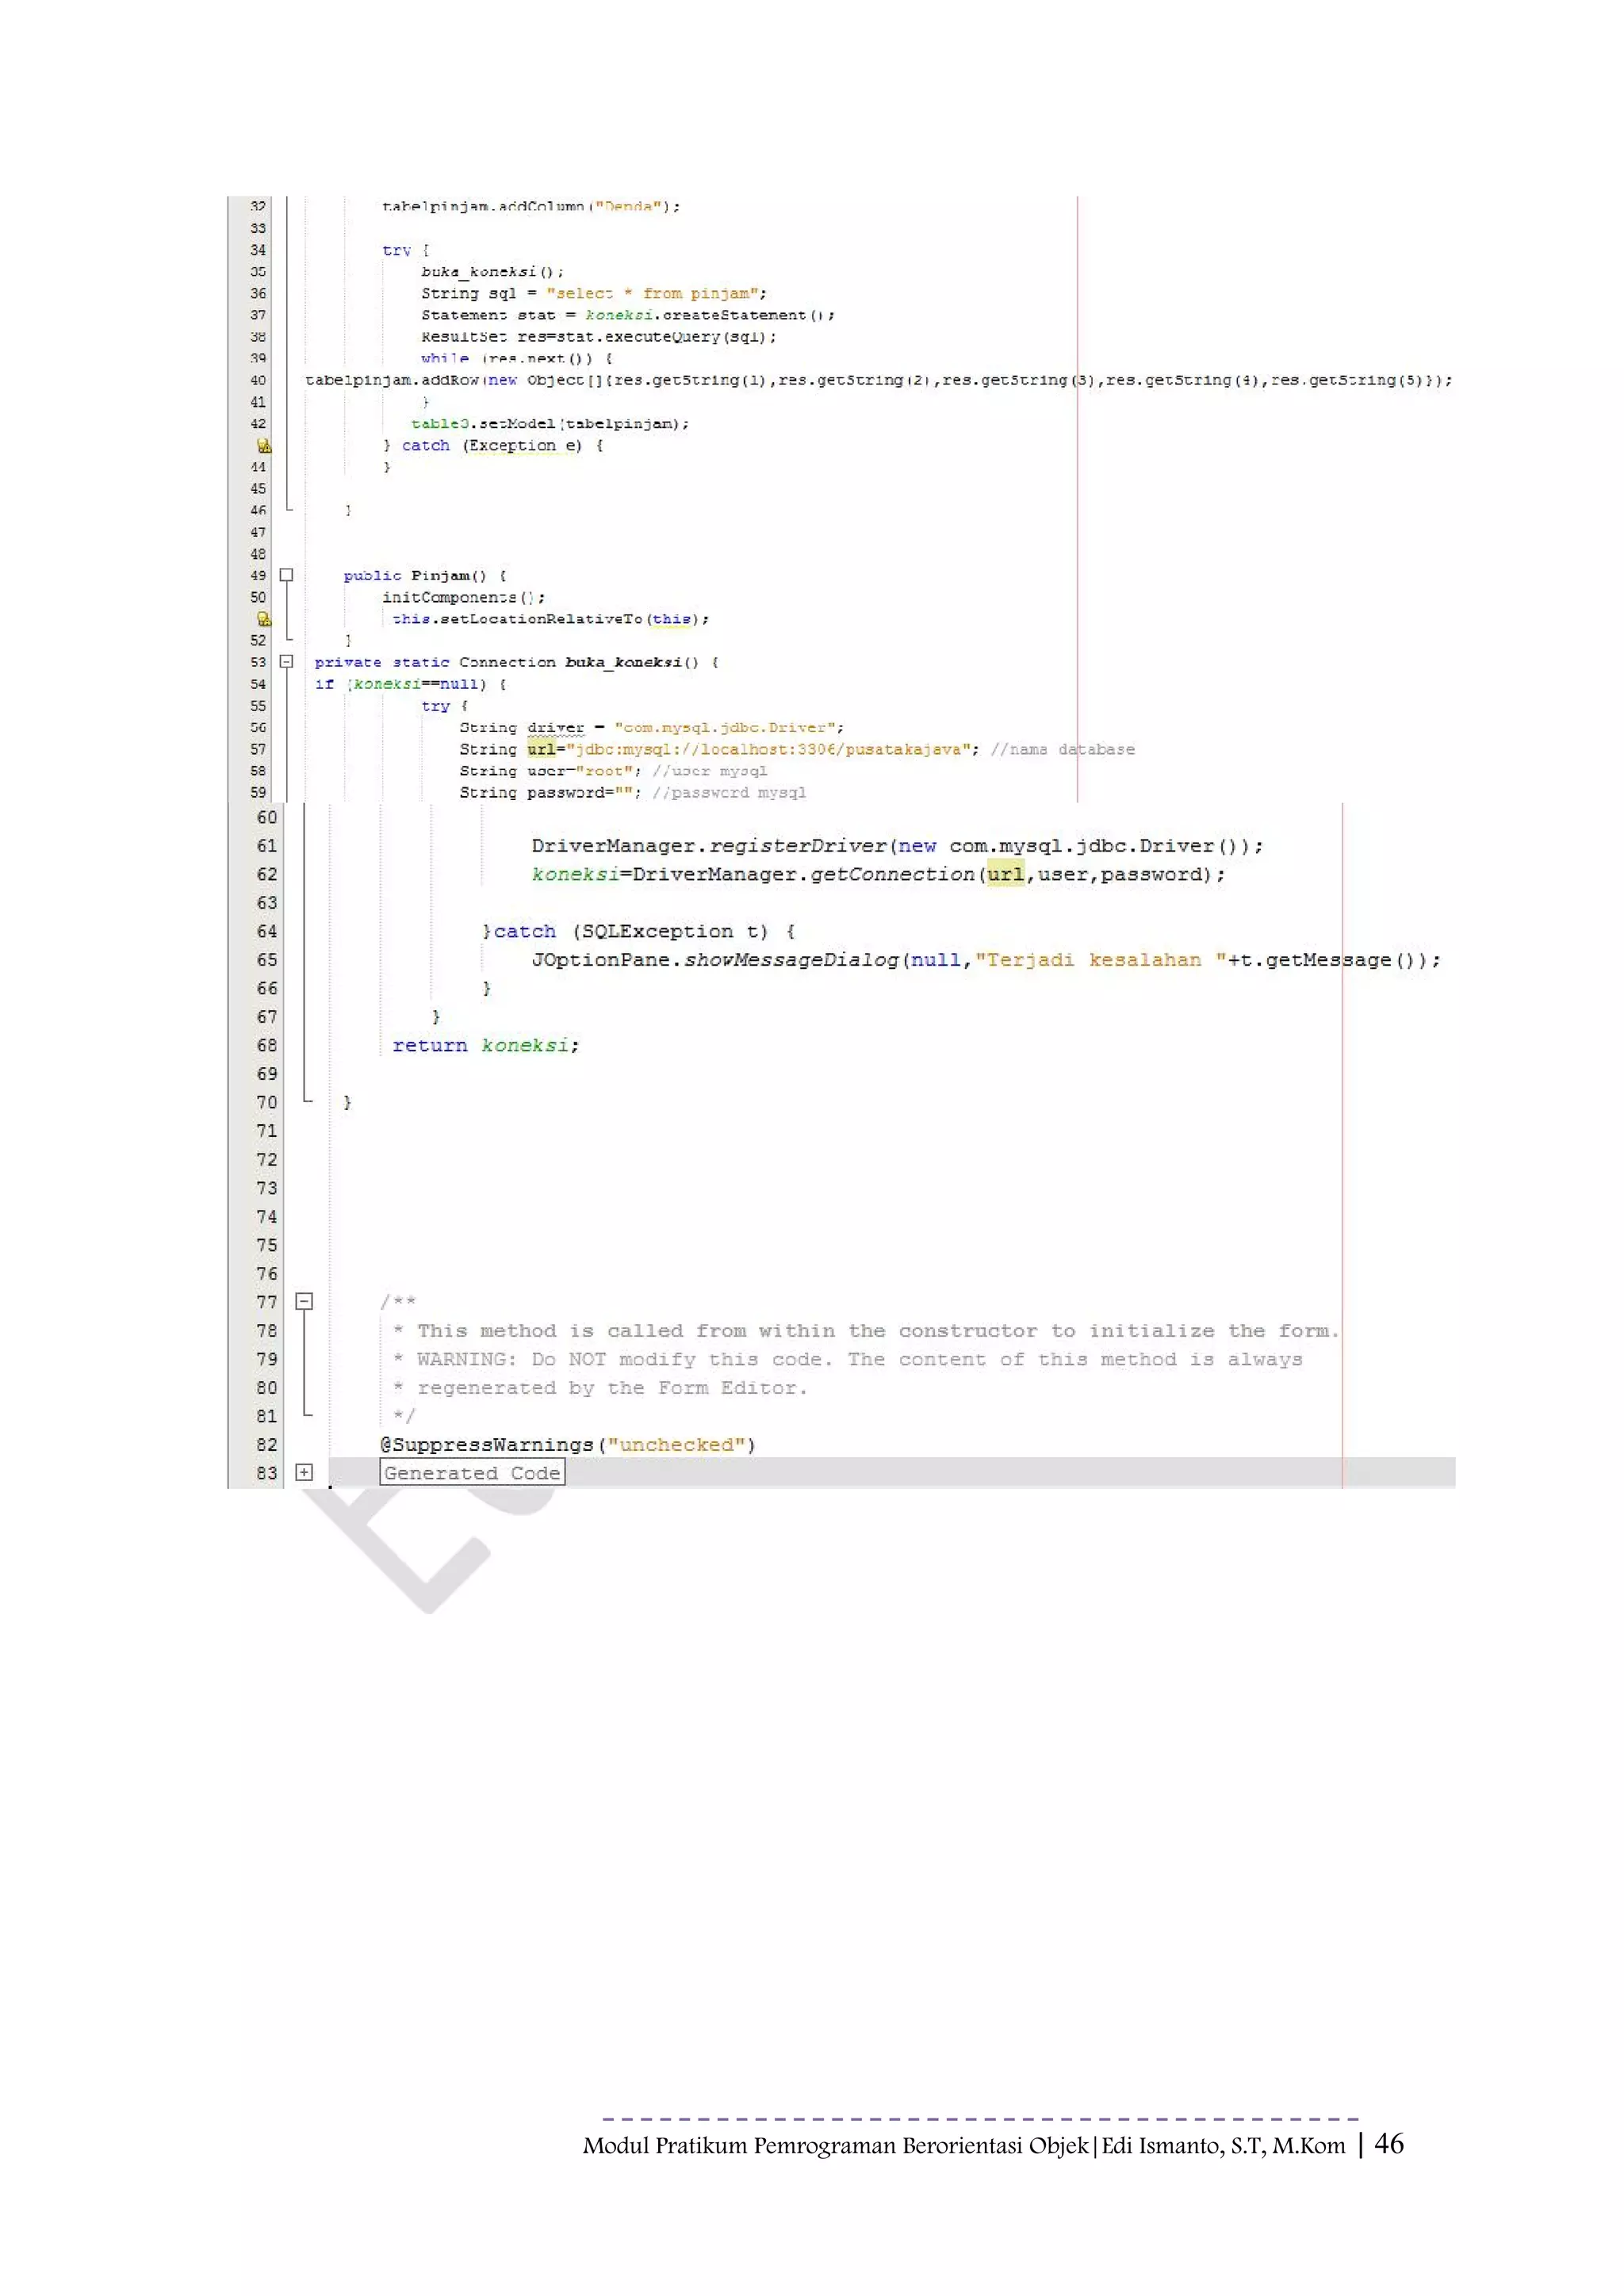1624x2296 pixels.
Task: Click line number 60 in the gutter
Action: (267, 818)
